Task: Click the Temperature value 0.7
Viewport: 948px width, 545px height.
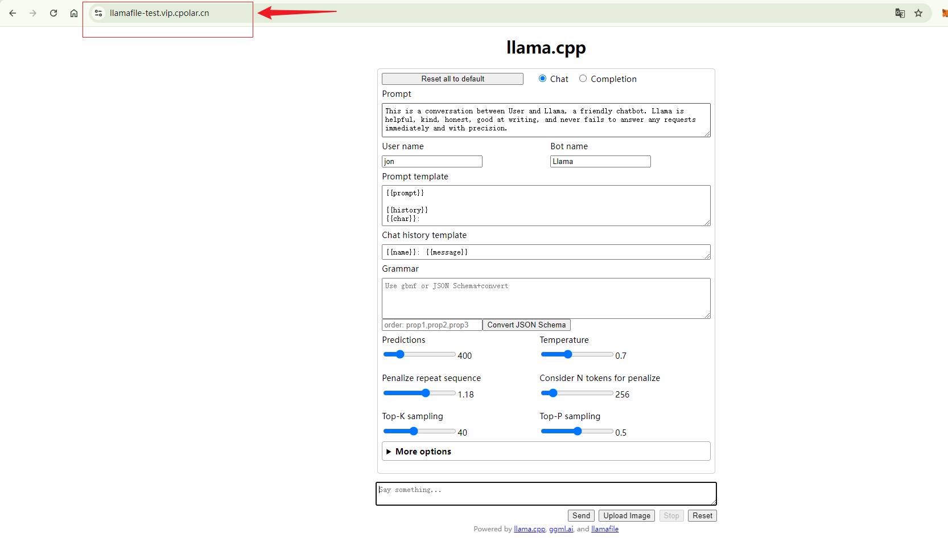Action: point(621,356)
